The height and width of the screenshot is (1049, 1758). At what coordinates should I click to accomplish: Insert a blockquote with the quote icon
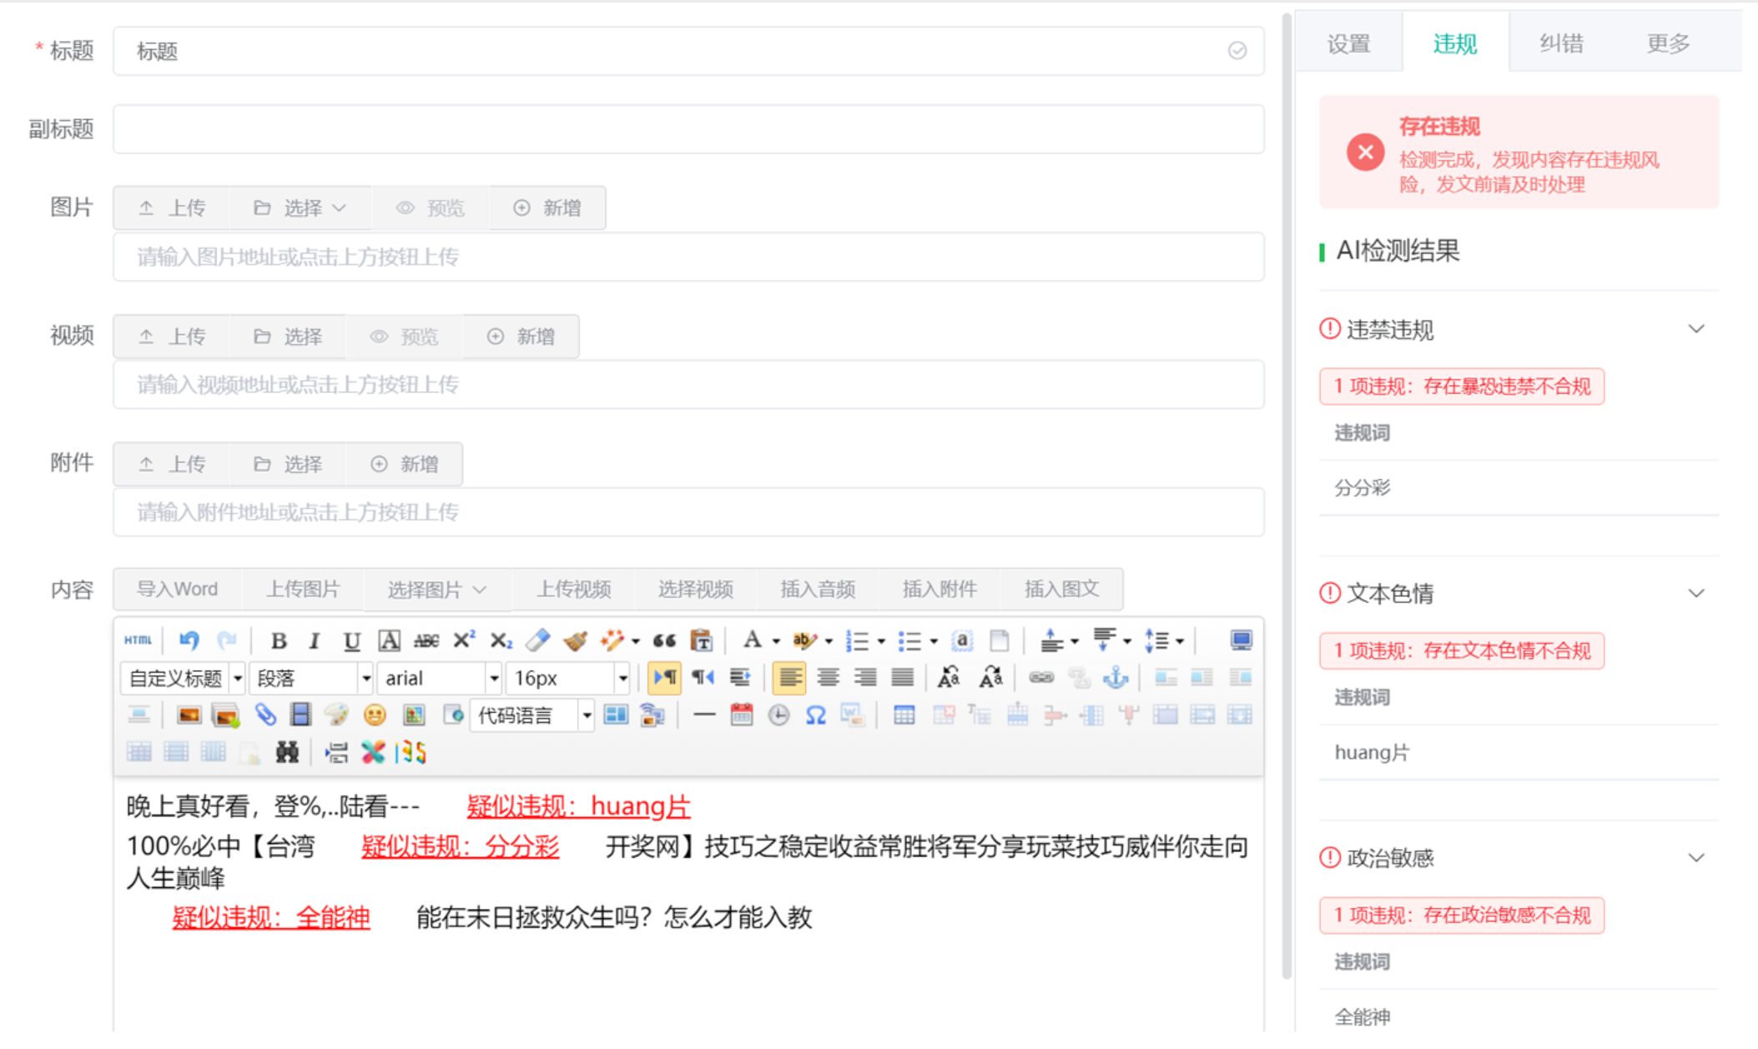point(664,640)
